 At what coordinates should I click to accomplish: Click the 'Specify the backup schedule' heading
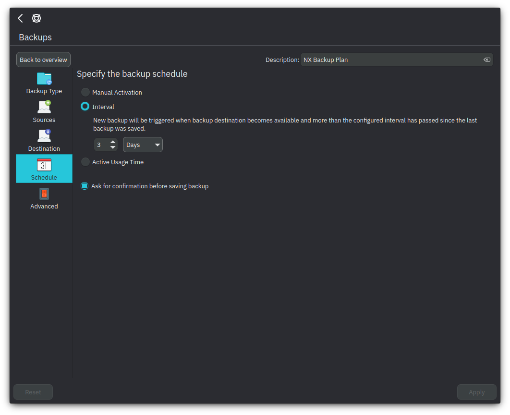tap(132, 74)
